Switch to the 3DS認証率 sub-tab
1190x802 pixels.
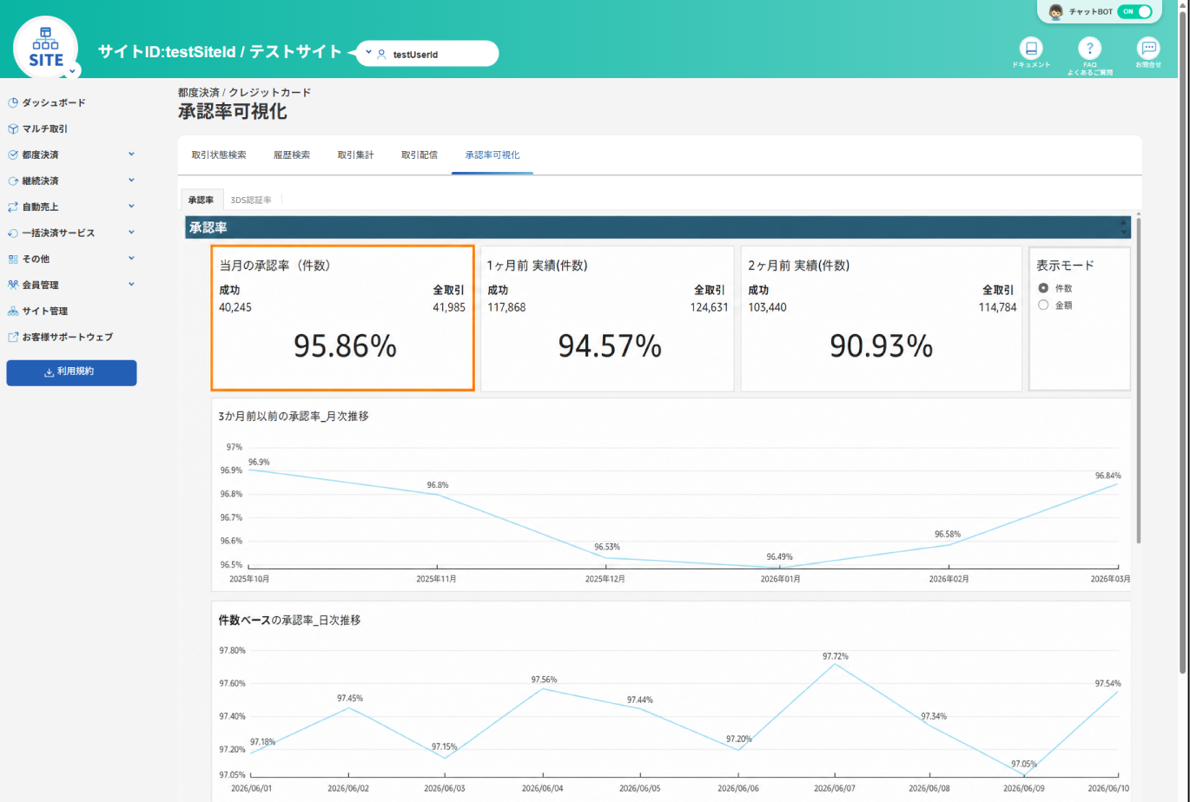(x=251, y=200)
